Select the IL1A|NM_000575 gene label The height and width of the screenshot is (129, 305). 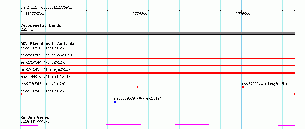(35, 122)
